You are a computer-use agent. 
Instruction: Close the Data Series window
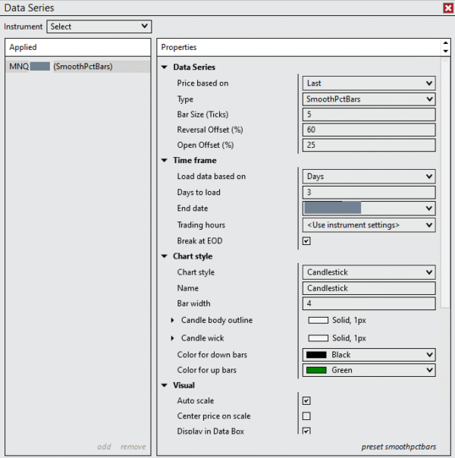click(x=448, y=8)
